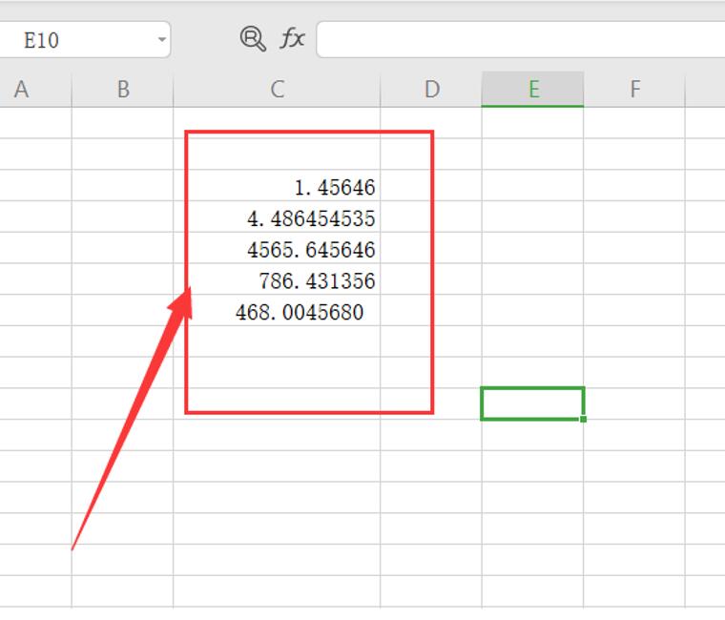Select the cell containing 786.431356

point(277,279)
